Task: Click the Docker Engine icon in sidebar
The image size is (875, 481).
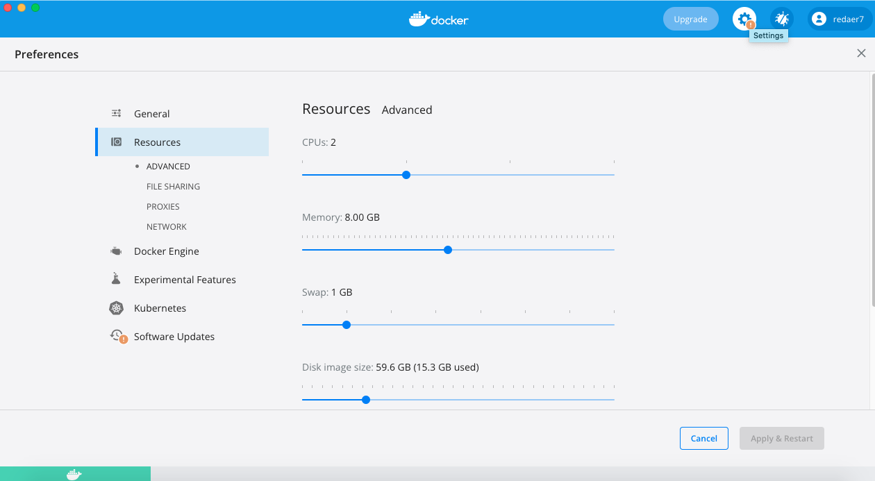Action: (x=117, y=251)
